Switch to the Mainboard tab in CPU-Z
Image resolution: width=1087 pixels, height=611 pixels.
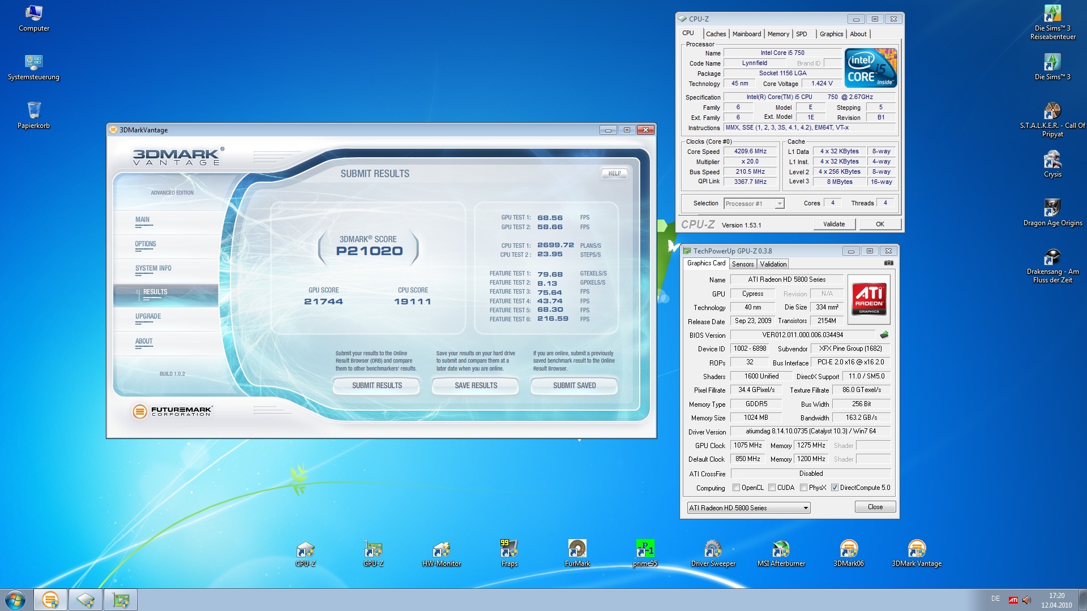point(747,34)
